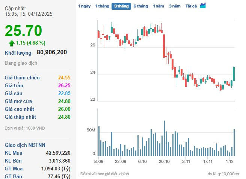Show the Tất cả full history range
Viewport: 246px width, 179px height.
192,6
